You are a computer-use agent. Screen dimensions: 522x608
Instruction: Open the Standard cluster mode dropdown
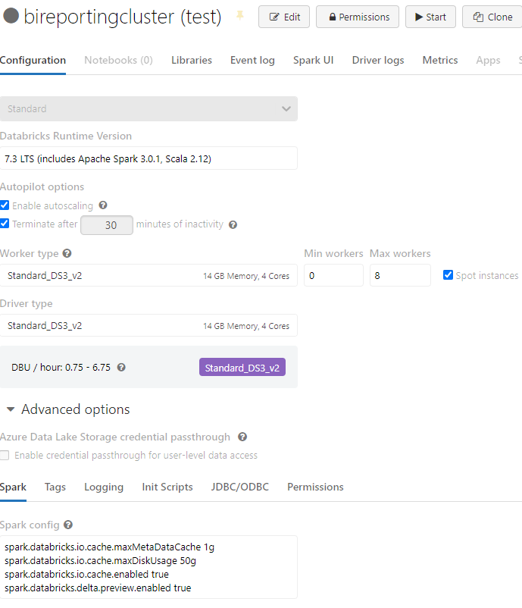pos(148,108)
